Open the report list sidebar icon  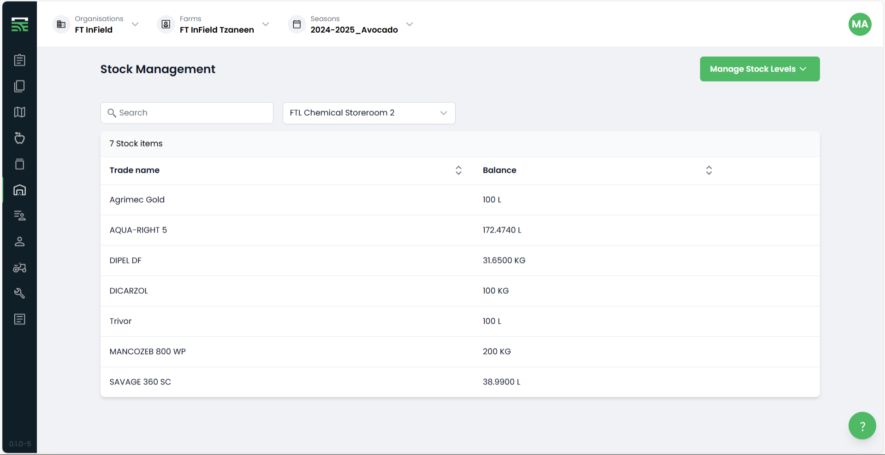point(20,319)
